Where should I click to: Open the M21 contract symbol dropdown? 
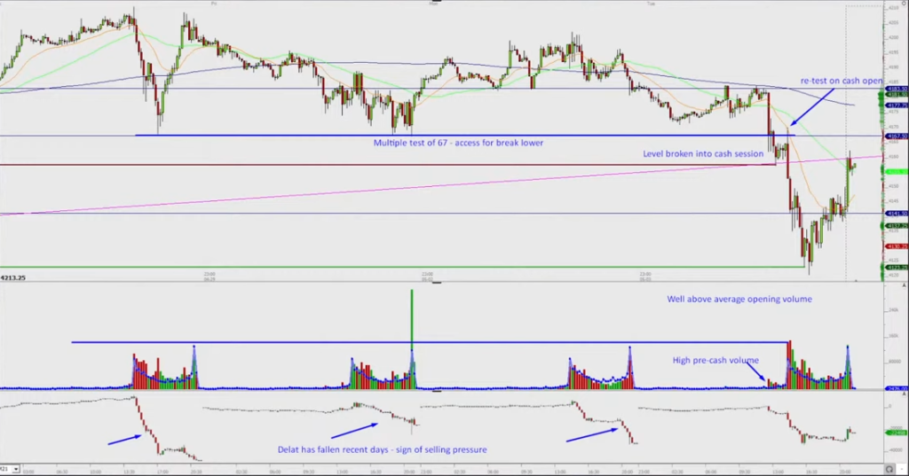click(x=5, y=467)
